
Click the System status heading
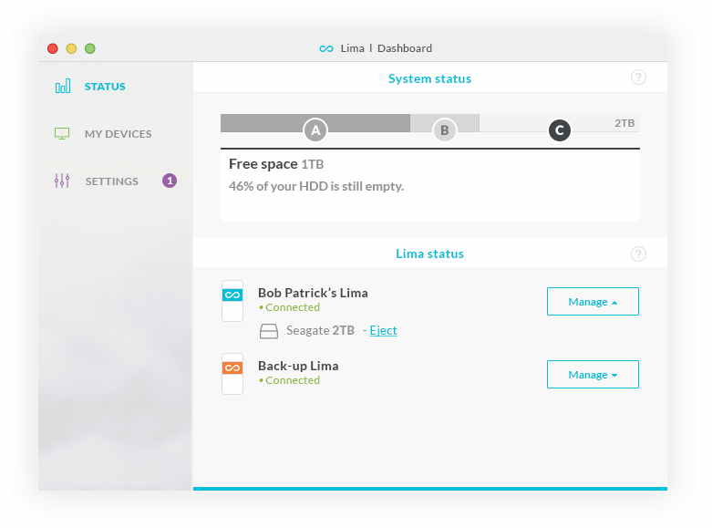point(429,78)
